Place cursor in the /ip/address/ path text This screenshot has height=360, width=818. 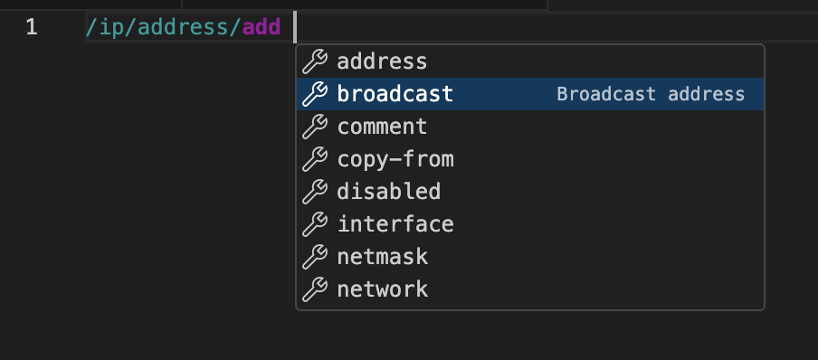(x=164, y=27)
